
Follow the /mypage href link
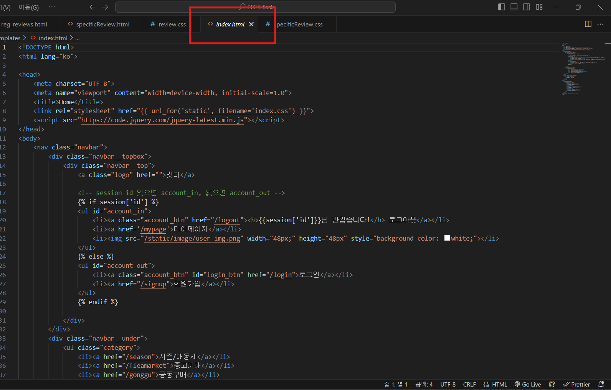[x=154, y=229]
